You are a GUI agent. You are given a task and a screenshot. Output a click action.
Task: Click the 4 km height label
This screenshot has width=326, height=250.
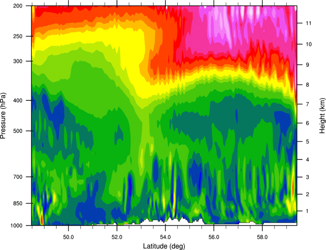coord(308,160)
